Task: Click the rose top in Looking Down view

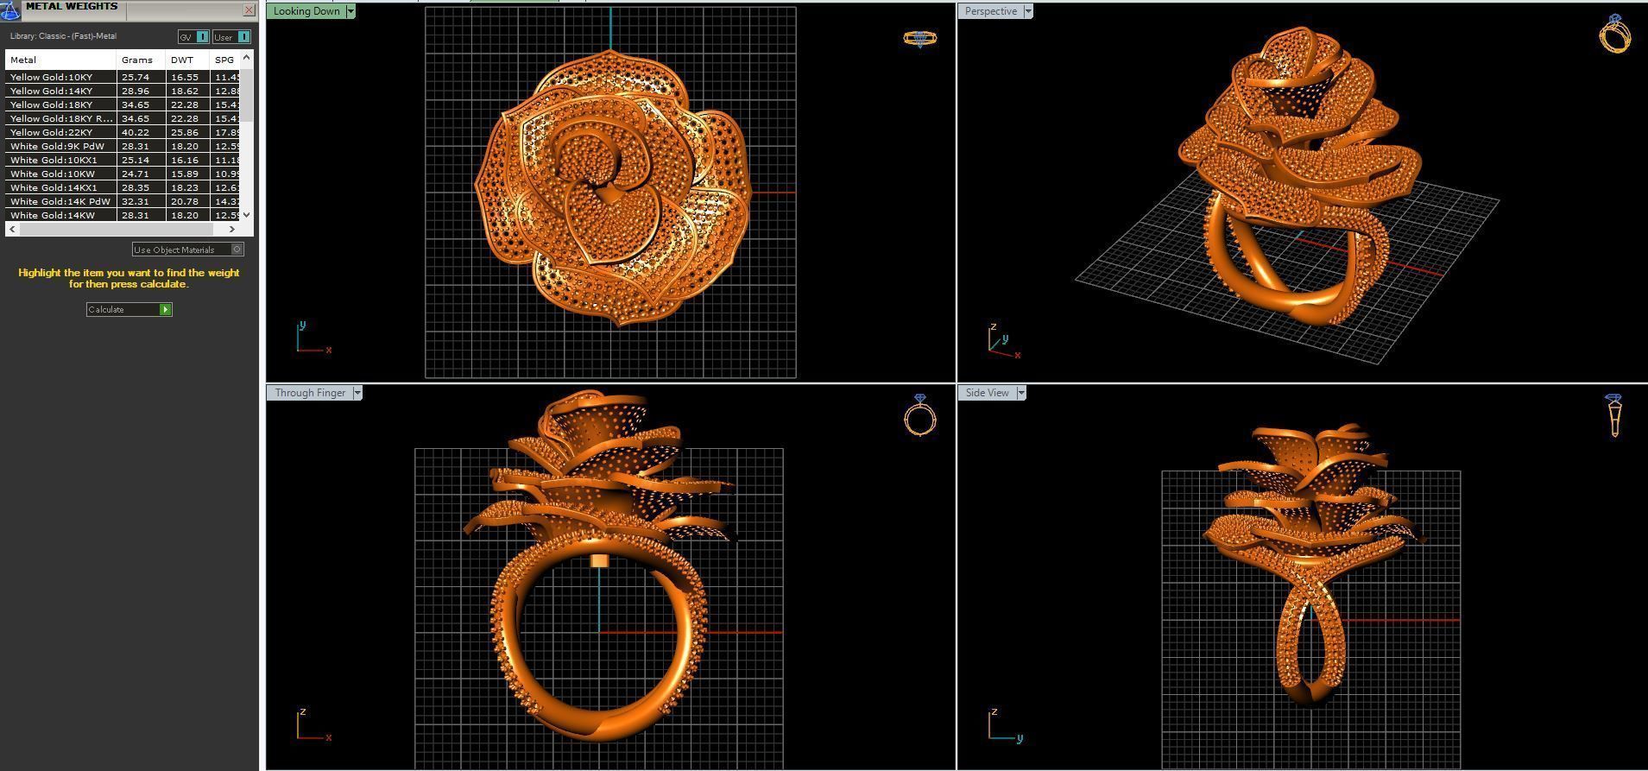Action: [x=611, y=186]
